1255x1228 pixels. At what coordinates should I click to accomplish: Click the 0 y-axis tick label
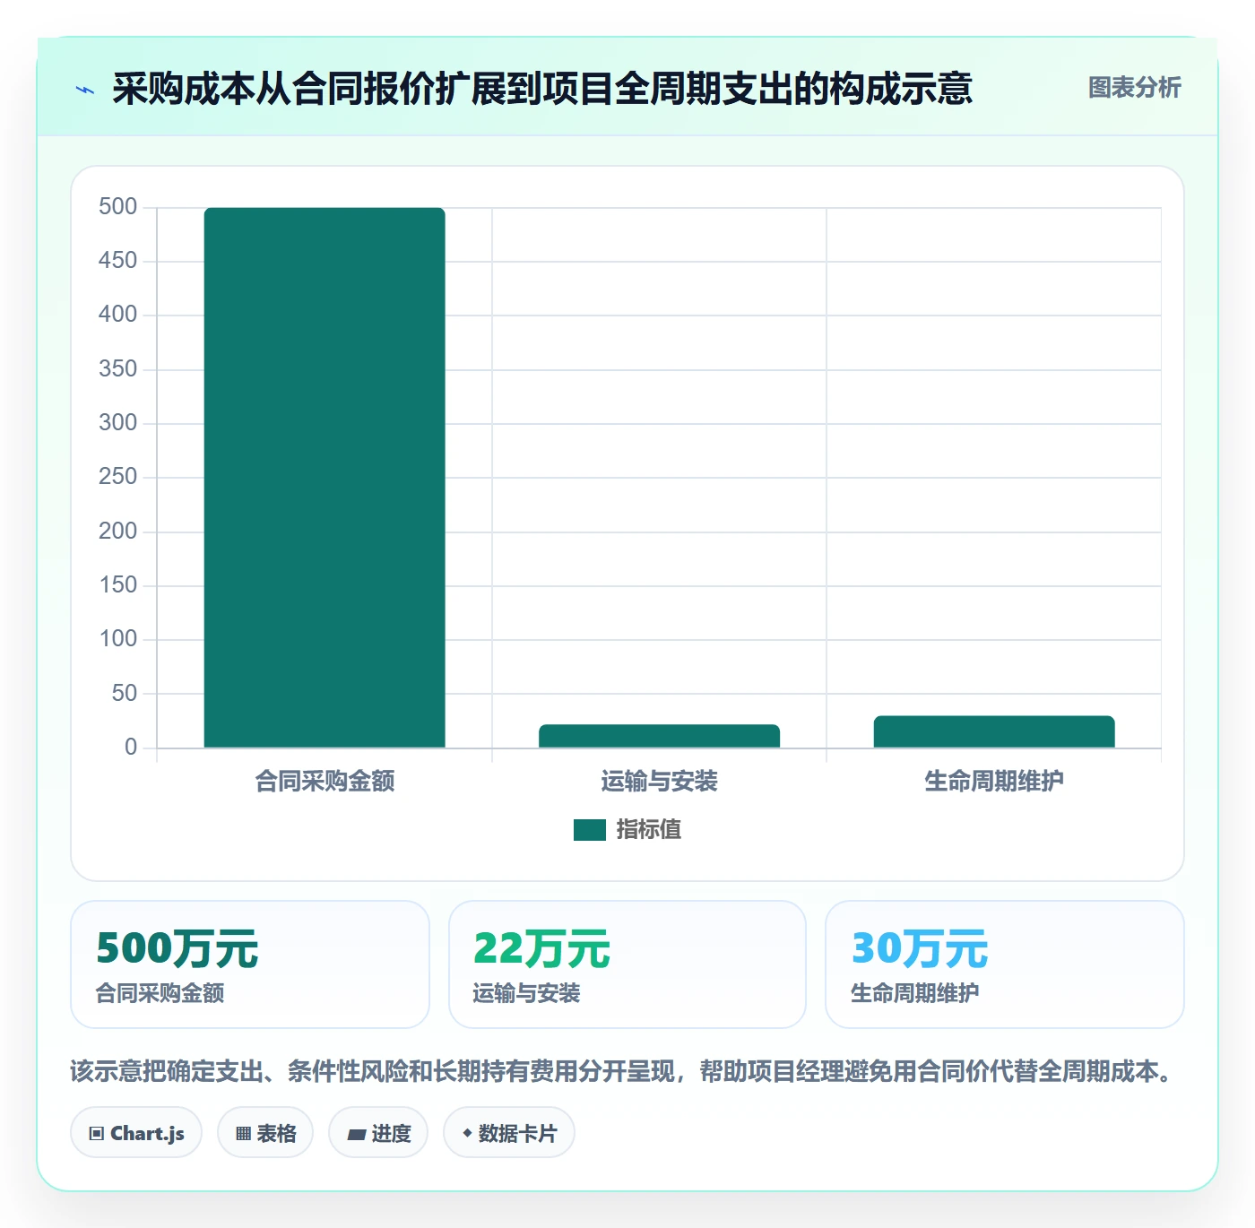tap(131, 748)
